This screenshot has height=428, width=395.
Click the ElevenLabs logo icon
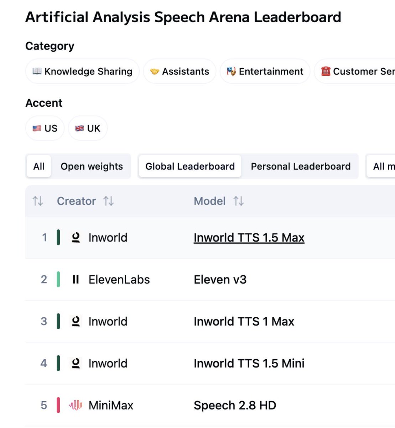(x=76, y=279)
